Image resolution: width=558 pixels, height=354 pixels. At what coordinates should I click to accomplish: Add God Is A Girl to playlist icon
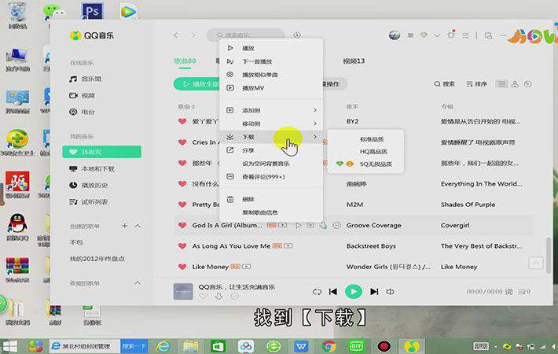point(310,225)
